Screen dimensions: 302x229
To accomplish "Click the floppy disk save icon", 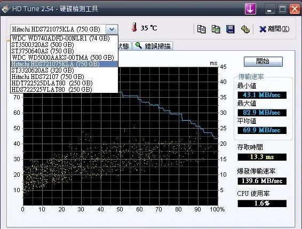I will (x=230, y=29).
